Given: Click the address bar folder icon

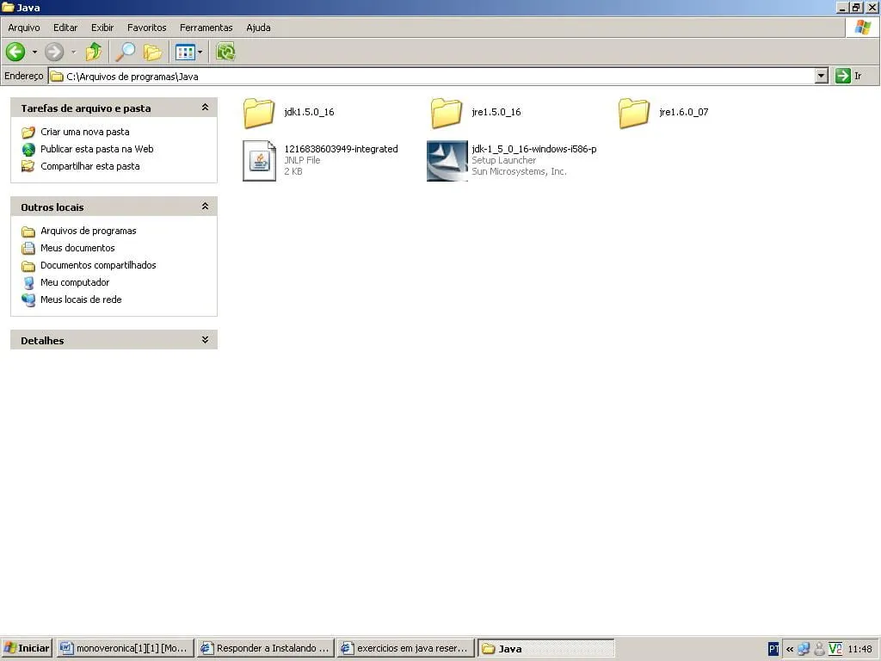Looking at the screenshot, I should pyautogui.click(x=57, y=77).
